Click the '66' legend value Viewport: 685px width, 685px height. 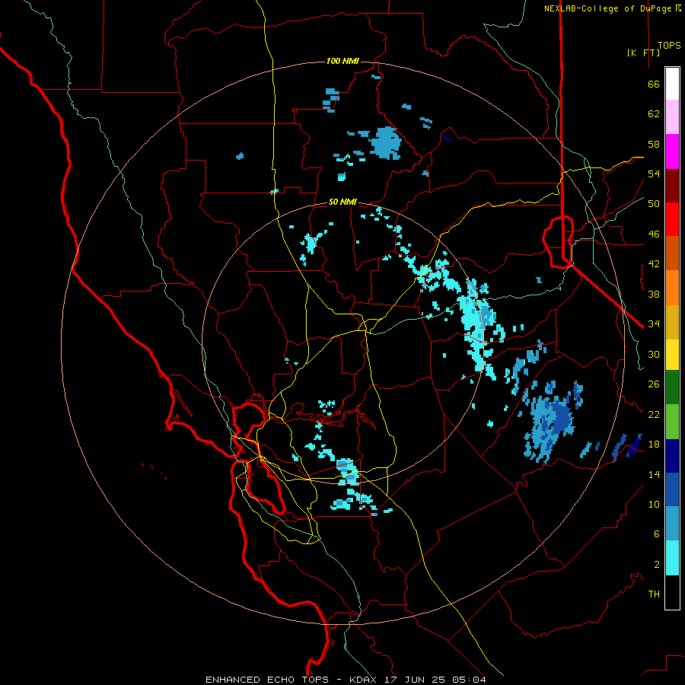pos(654,84)
